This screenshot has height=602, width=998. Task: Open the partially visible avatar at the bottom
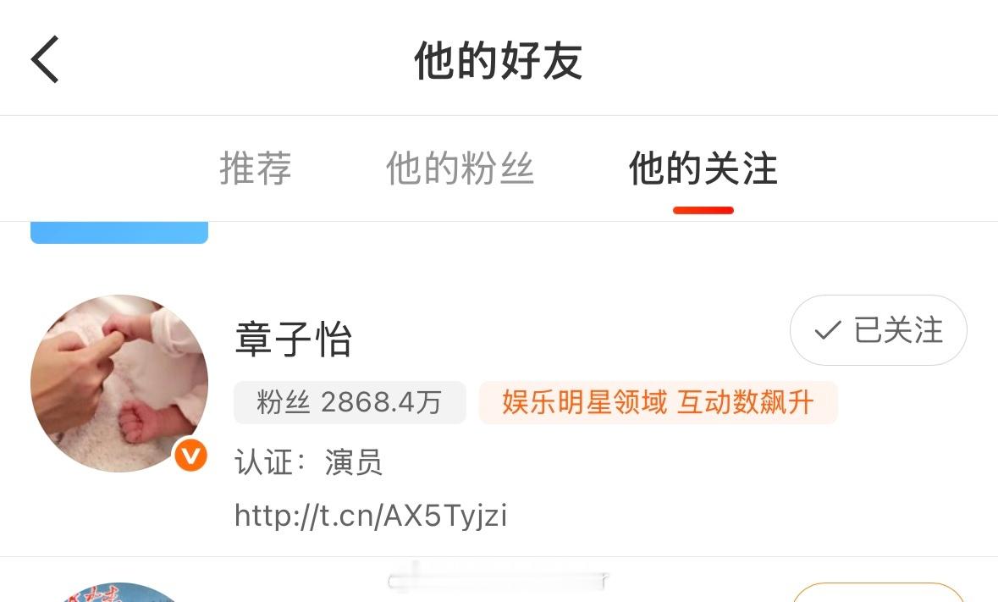[119, 593]
